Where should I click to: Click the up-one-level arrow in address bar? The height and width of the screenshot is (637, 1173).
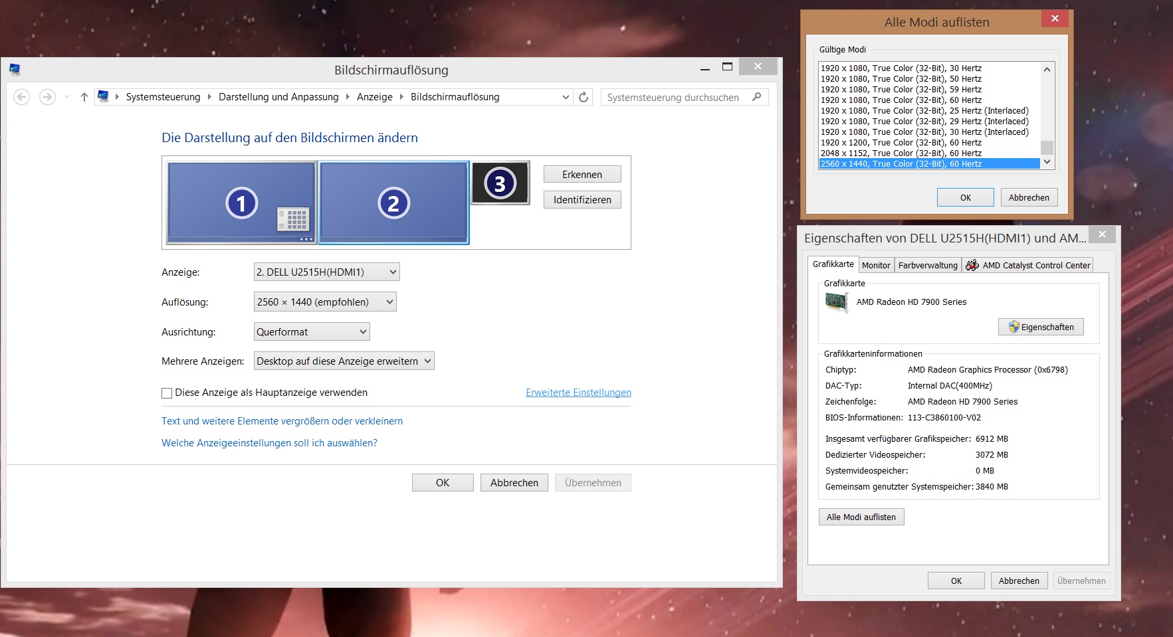click(84, 97)
